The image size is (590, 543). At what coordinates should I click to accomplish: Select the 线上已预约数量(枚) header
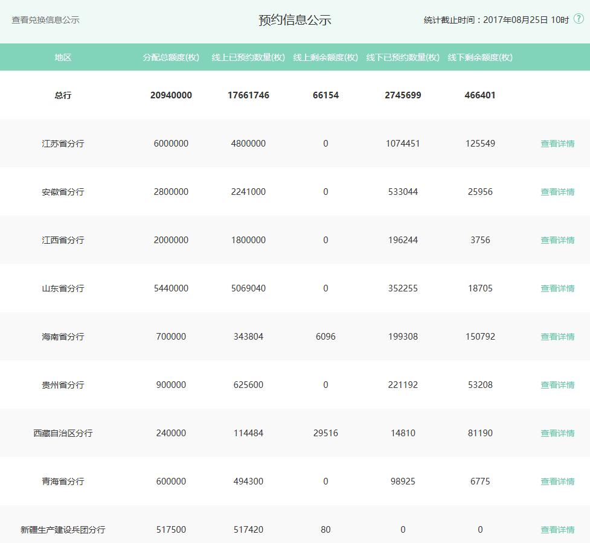[248, 57]
